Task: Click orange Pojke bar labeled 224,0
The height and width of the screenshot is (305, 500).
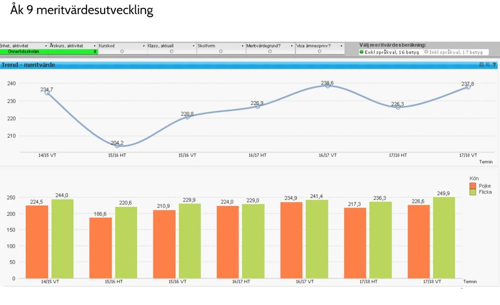Action: 228,242
